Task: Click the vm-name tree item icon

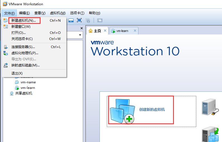Action: pyautogui.click(x=17, y=82)
